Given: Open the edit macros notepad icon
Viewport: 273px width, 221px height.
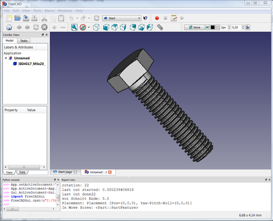Looking at the screenshot, I should [174, 18].
